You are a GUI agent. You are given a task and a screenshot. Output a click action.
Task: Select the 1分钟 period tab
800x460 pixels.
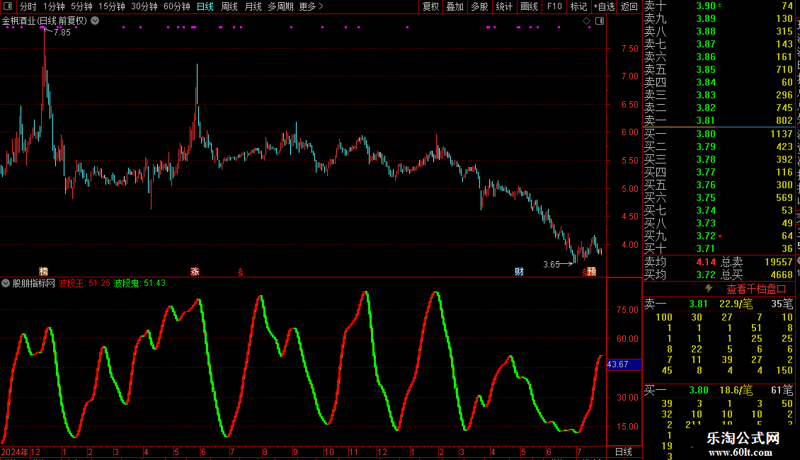coord(54,6)
